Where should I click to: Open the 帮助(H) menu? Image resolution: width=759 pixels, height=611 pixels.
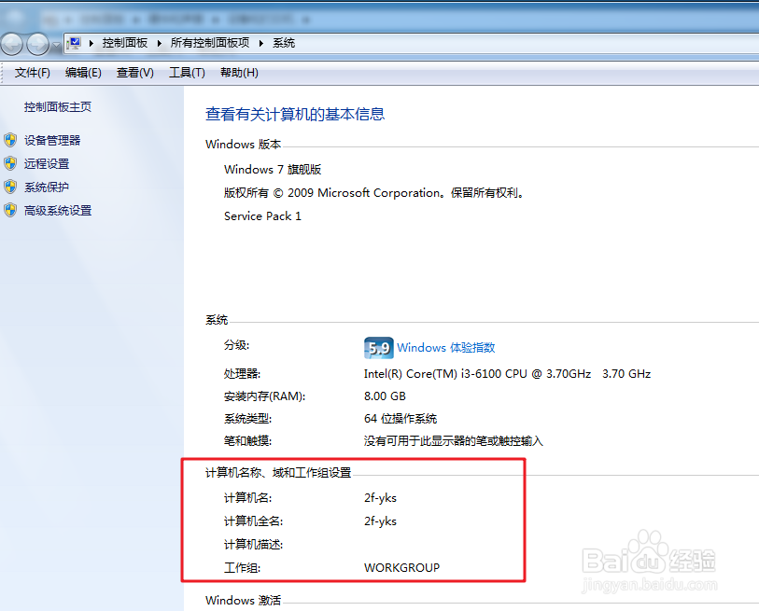pos(239,73)
